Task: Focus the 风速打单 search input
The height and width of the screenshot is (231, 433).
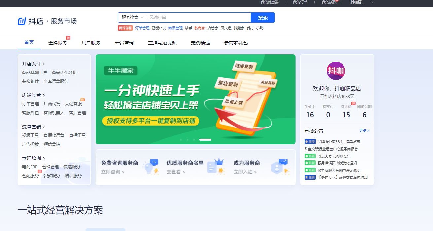Action: point(198,17)
